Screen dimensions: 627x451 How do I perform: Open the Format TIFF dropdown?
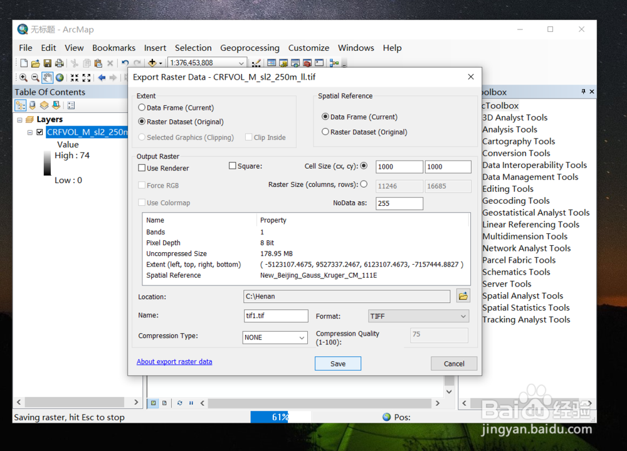click(x=418, y=316)
